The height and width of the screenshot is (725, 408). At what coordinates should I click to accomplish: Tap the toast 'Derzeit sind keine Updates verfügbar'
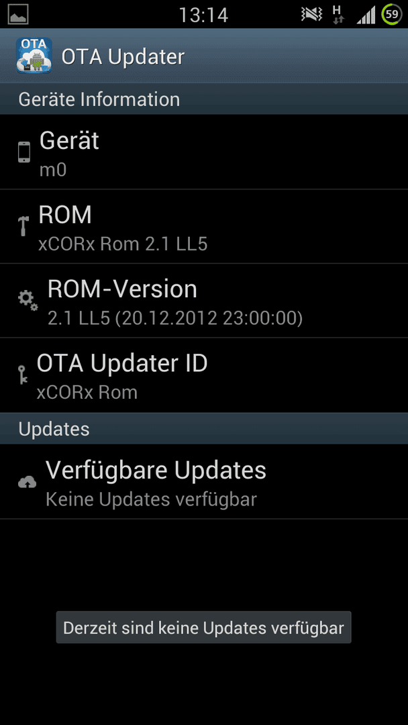coord(204,628)
